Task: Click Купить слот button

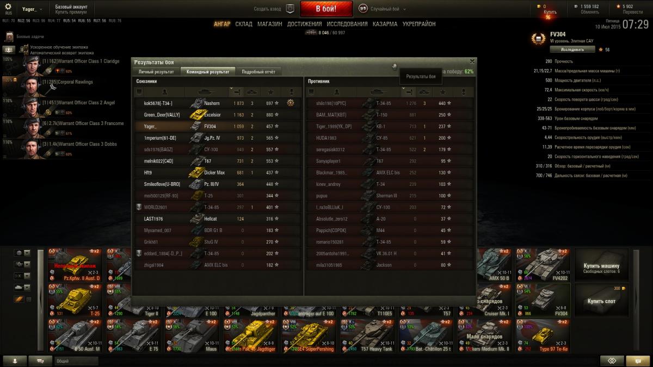Action: pyautogui.click(x=601, y=300)
